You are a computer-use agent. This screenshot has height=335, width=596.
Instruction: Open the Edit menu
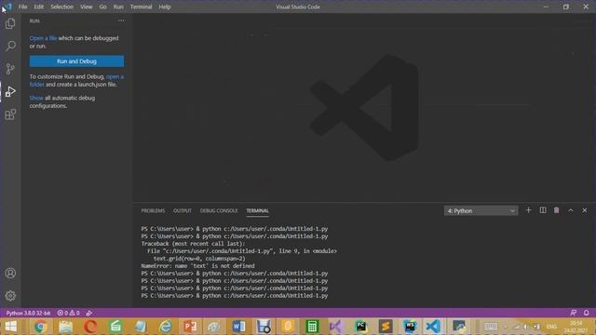tap(39, 7)
